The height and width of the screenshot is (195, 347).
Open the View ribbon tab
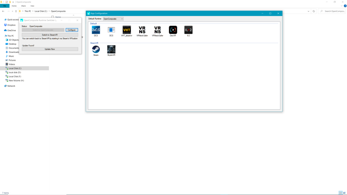[x=32, y=6]
